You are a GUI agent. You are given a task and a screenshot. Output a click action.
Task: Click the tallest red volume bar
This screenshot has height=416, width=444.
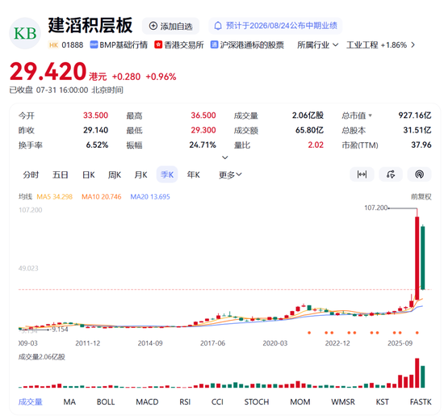coord(417,373)
